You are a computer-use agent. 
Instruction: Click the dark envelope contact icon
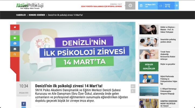[x=15, y=49]
